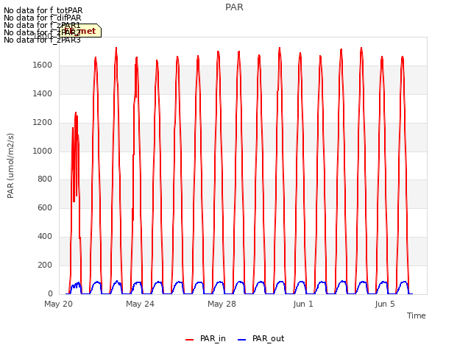The width and height of the screenshot is (471, 353).
Task: Click the 1200 y-axis tick label
Action: 43,123
